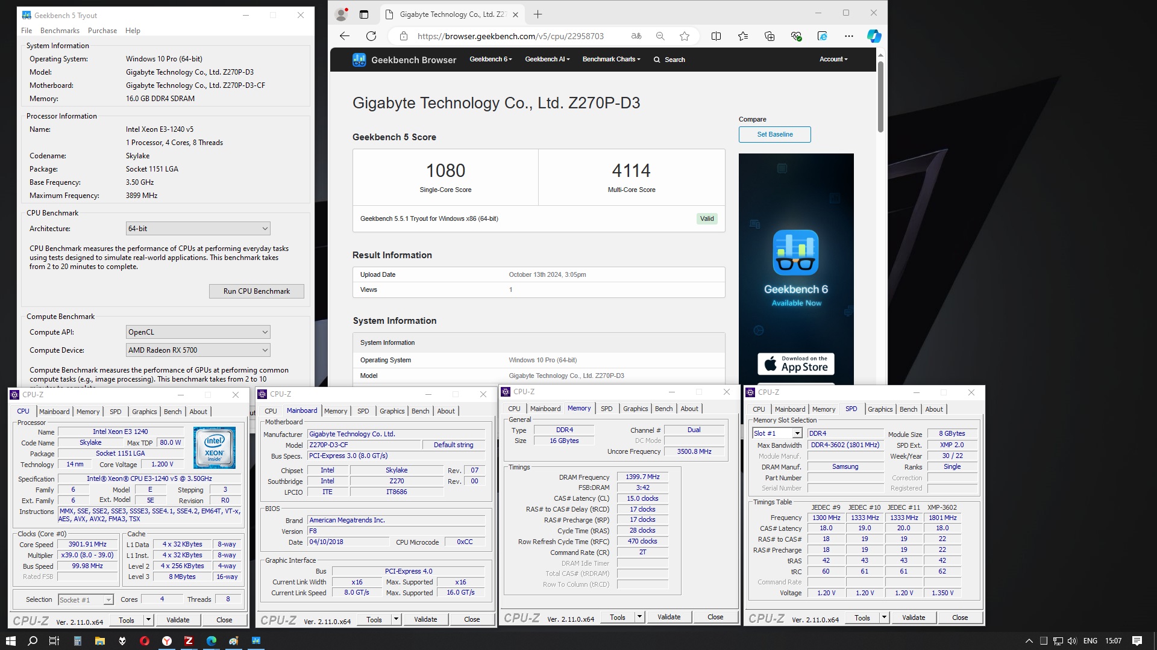Open the File menu in Geekbench 5

27,31
